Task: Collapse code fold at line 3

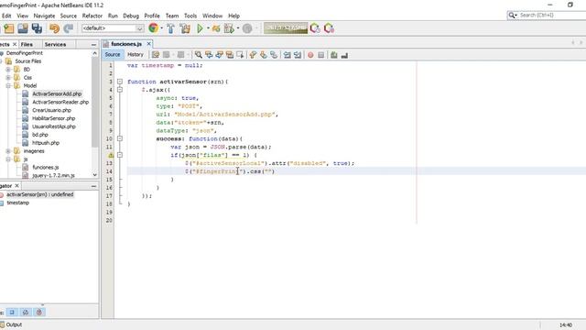Action: point(120,82)
